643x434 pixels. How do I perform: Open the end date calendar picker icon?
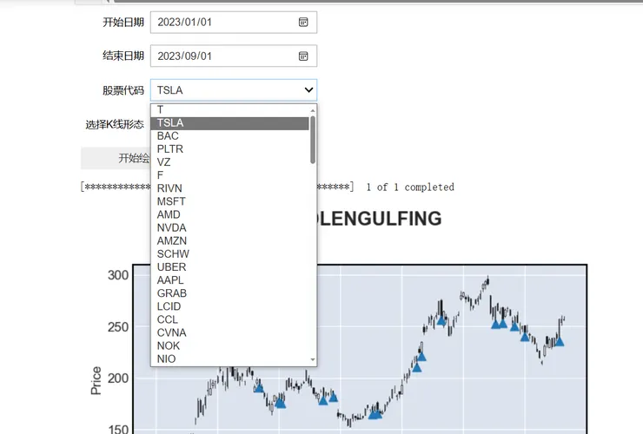(x=303, y=56)
